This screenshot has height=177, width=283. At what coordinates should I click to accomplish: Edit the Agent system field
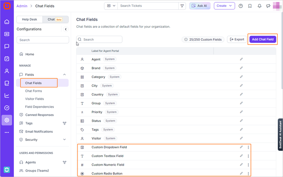pyautogui.click(x=241, y=59)
